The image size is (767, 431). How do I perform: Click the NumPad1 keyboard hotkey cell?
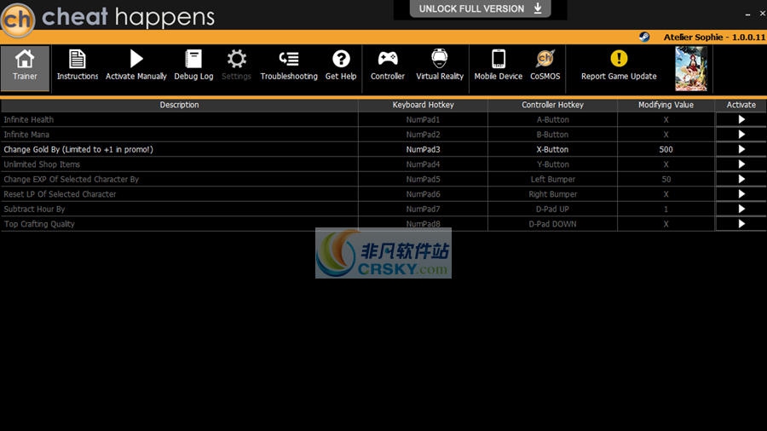coord(423,120)
